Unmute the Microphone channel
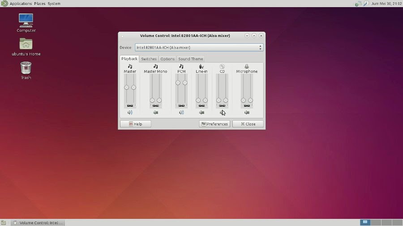 (x=247, y=113)
